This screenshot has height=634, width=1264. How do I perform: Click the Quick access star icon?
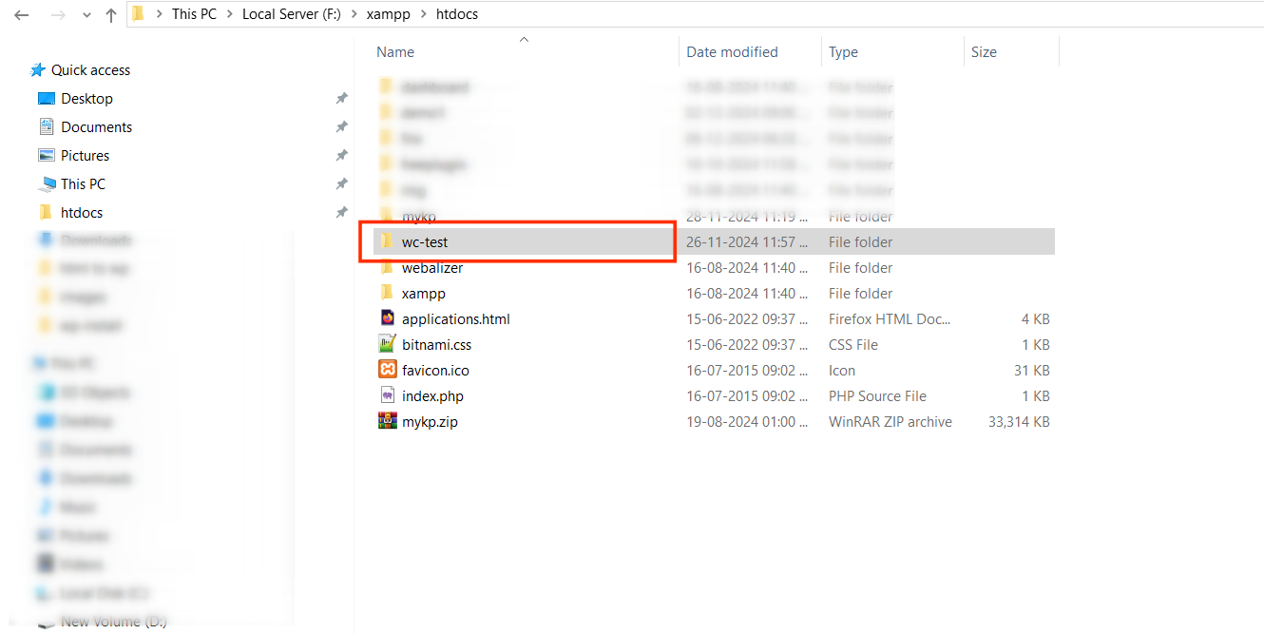[39, 68]
